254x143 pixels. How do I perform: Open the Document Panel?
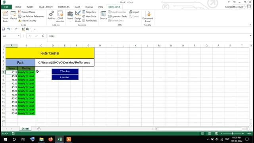[148, 17]
